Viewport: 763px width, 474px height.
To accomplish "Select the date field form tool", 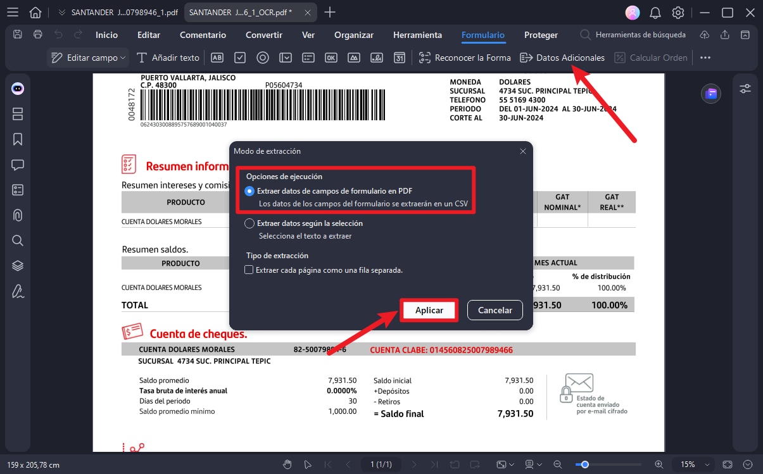I will tap(400, 57).
